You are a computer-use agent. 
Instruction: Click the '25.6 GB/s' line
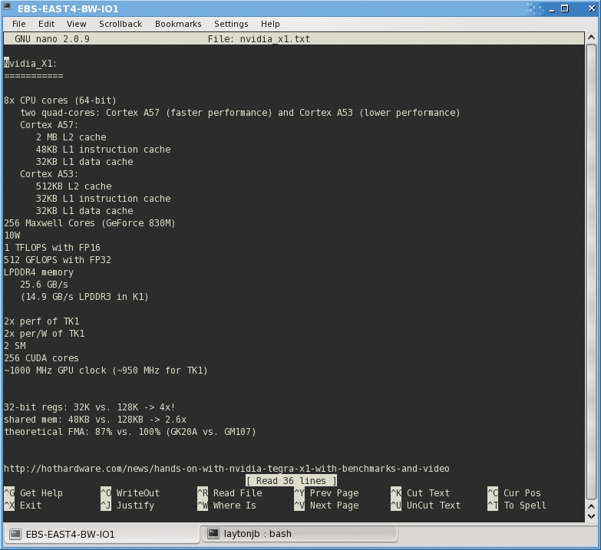point(44,285)
